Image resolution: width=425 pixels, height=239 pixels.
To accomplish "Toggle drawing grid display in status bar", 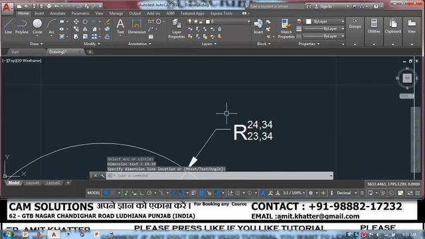I will (106, 193).
